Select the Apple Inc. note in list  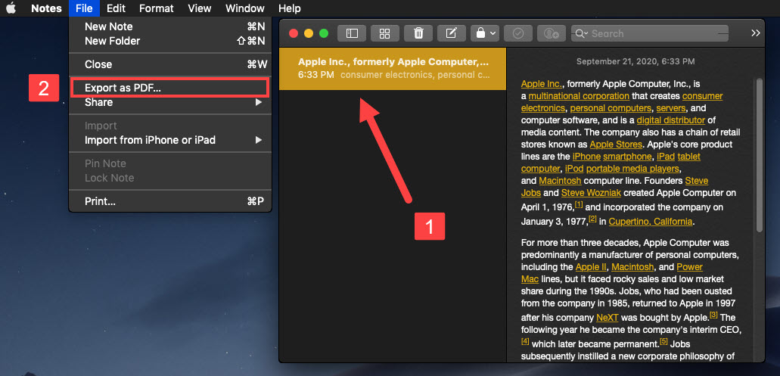pos(393,69)
